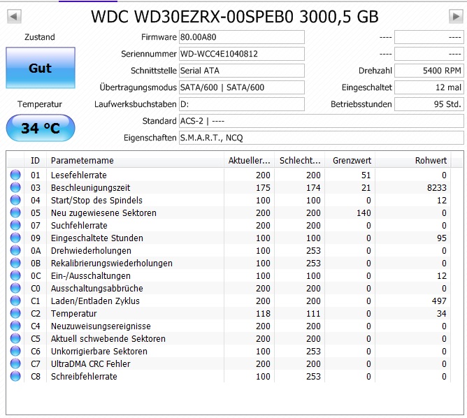Click status orb for Ein-/Ausschaltungen

[x=15, y=275]
